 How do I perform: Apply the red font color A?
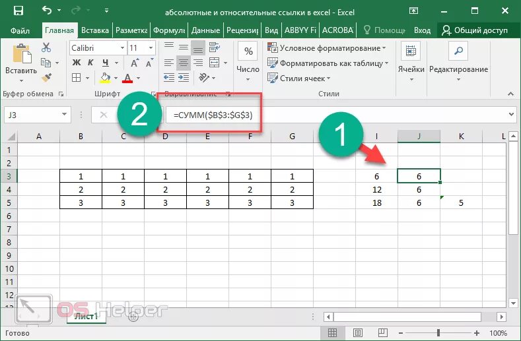click(x=127, y=78)
